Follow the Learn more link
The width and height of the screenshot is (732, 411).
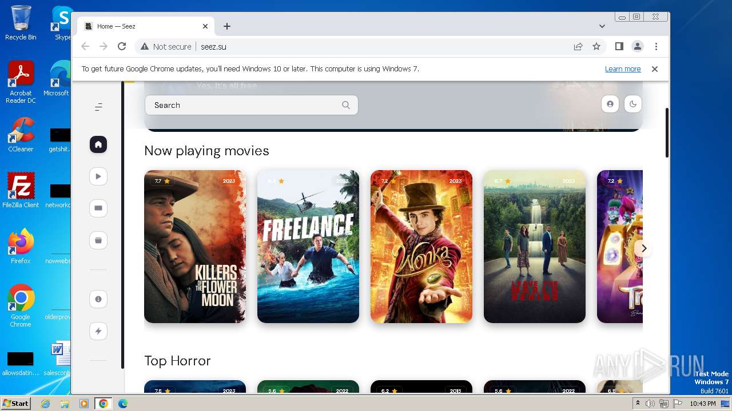(623, 69)
